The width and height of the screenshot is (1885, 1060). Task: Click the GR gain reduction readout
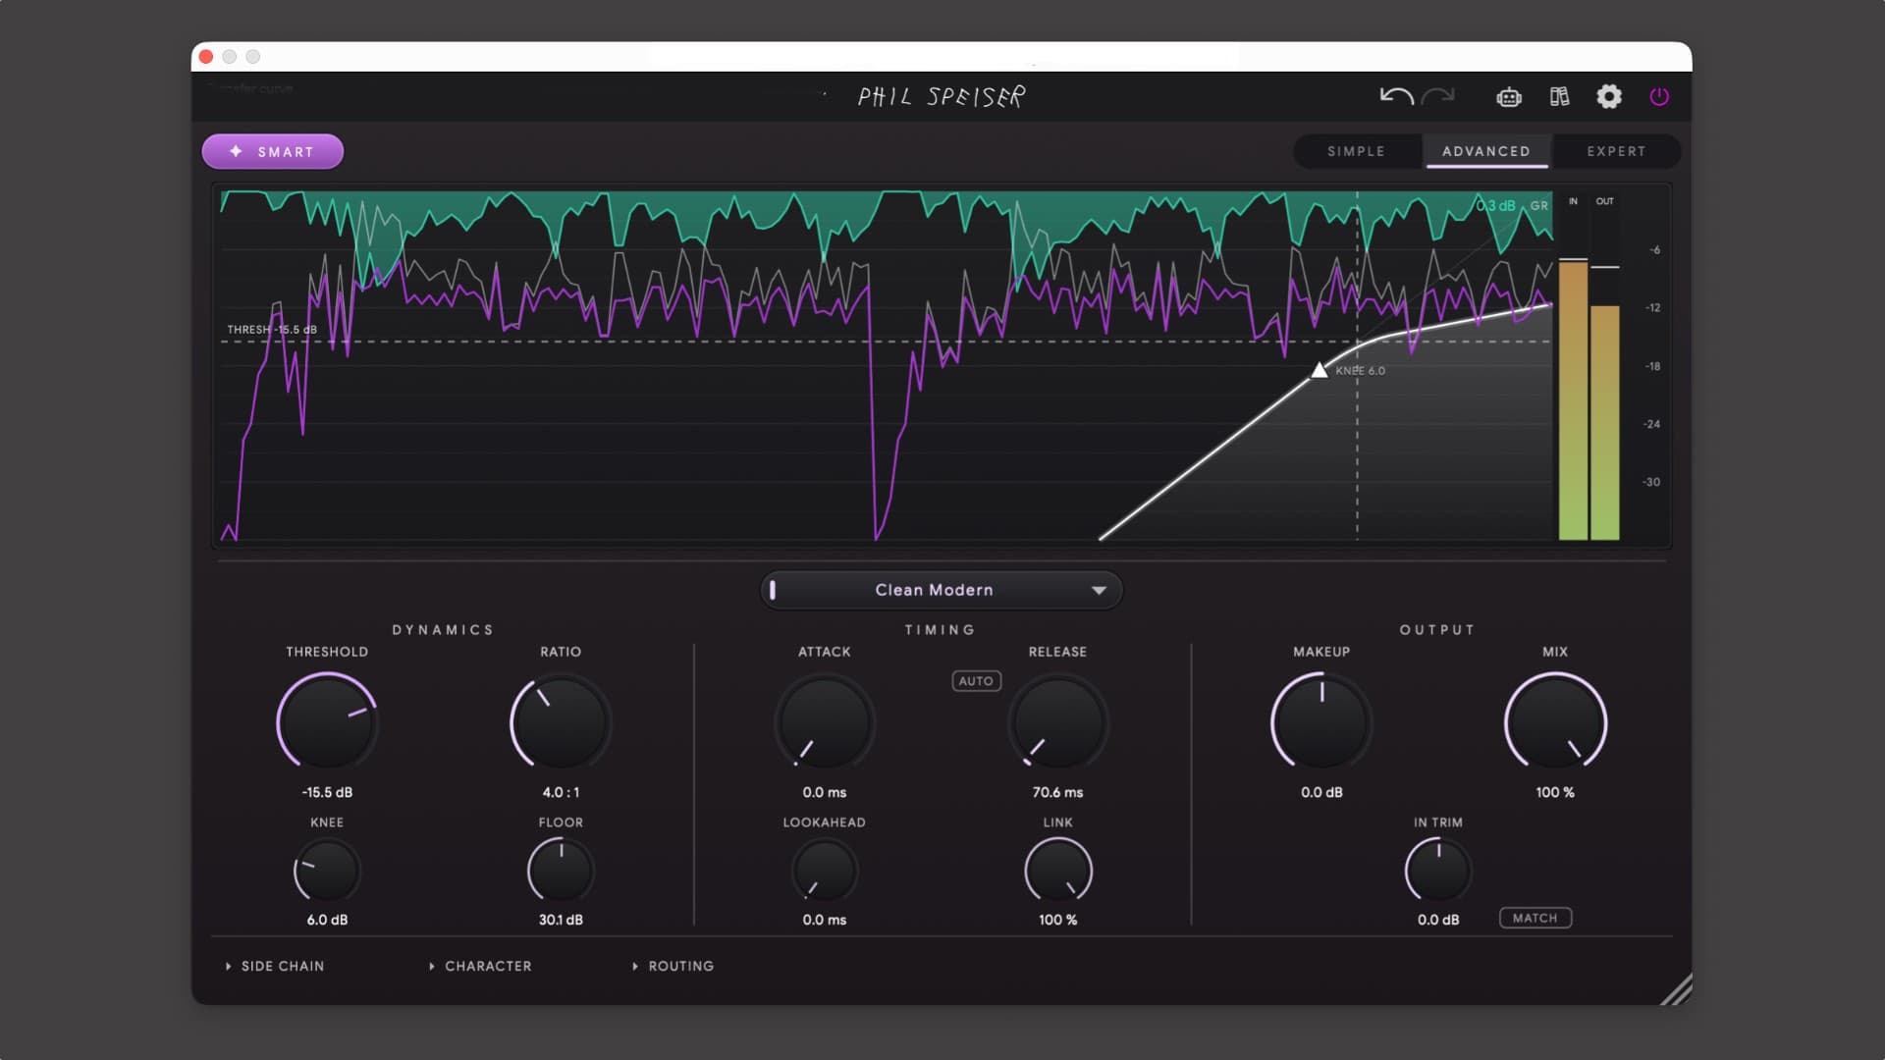click(1512, 205)
